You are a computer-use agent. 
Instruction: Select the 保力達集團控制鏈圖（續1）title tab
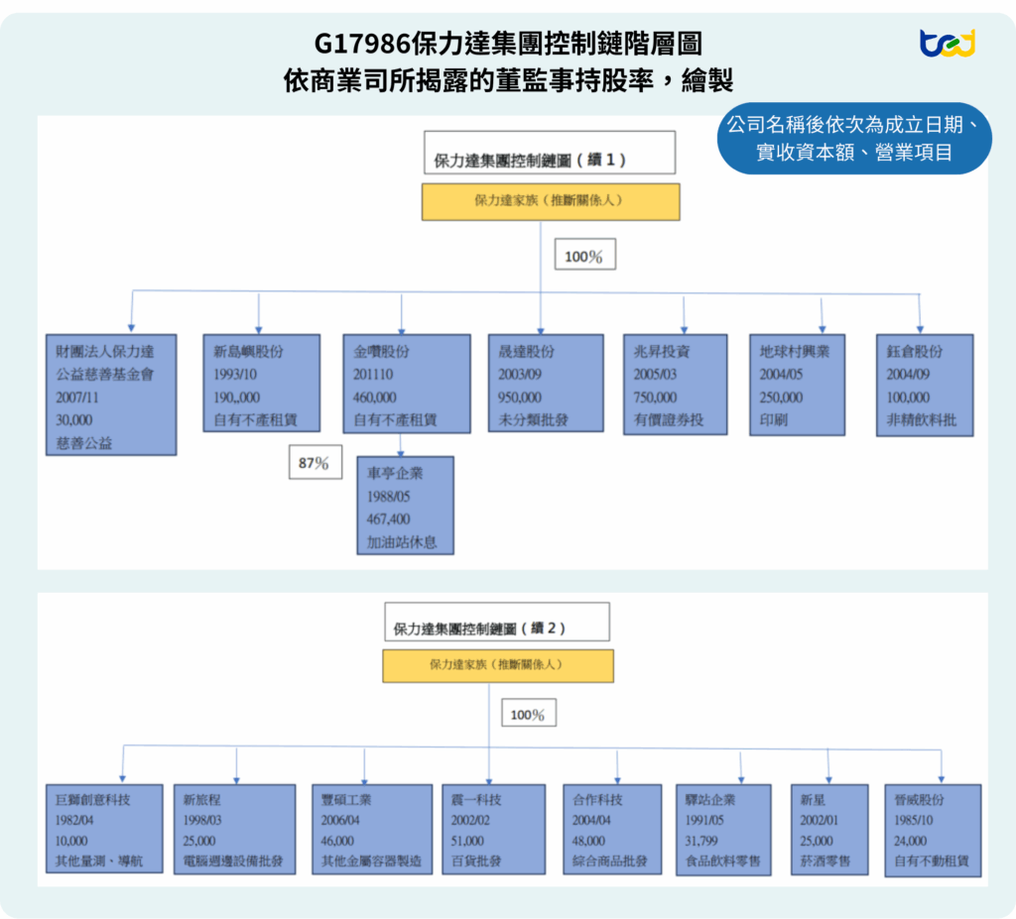pyautogui.click(x=550, y=152)
